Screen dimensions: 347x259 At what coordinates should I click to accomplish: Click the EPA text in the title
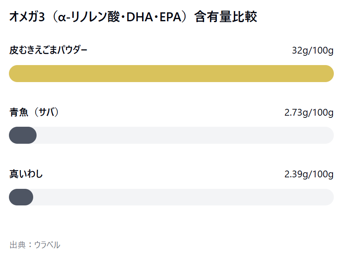tap(171, 17)
